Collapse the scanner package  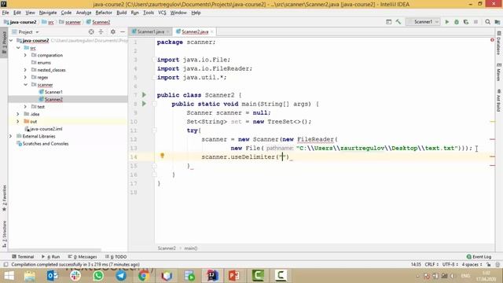pos(25,85)
